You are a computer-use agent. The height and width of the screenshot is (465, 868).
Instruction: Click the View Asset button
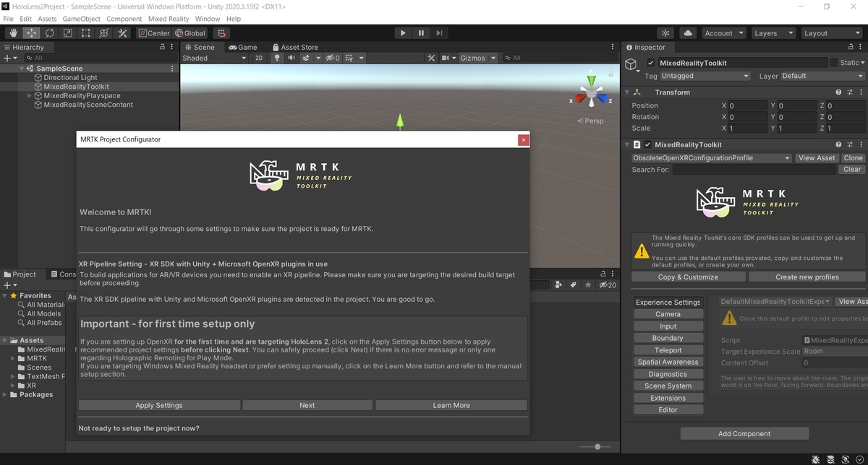click(x=817, y=158)
